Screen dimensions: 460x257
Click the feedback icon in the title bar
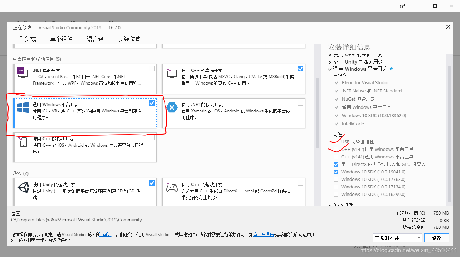pyautogui.click(x=402, y=6)
